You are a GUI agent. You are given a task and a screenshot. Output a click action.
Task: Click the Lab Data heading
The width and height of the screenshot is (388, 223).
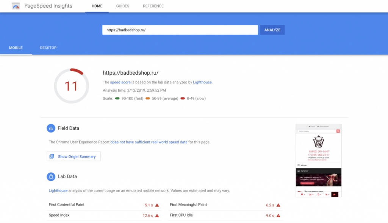point(67,176)
